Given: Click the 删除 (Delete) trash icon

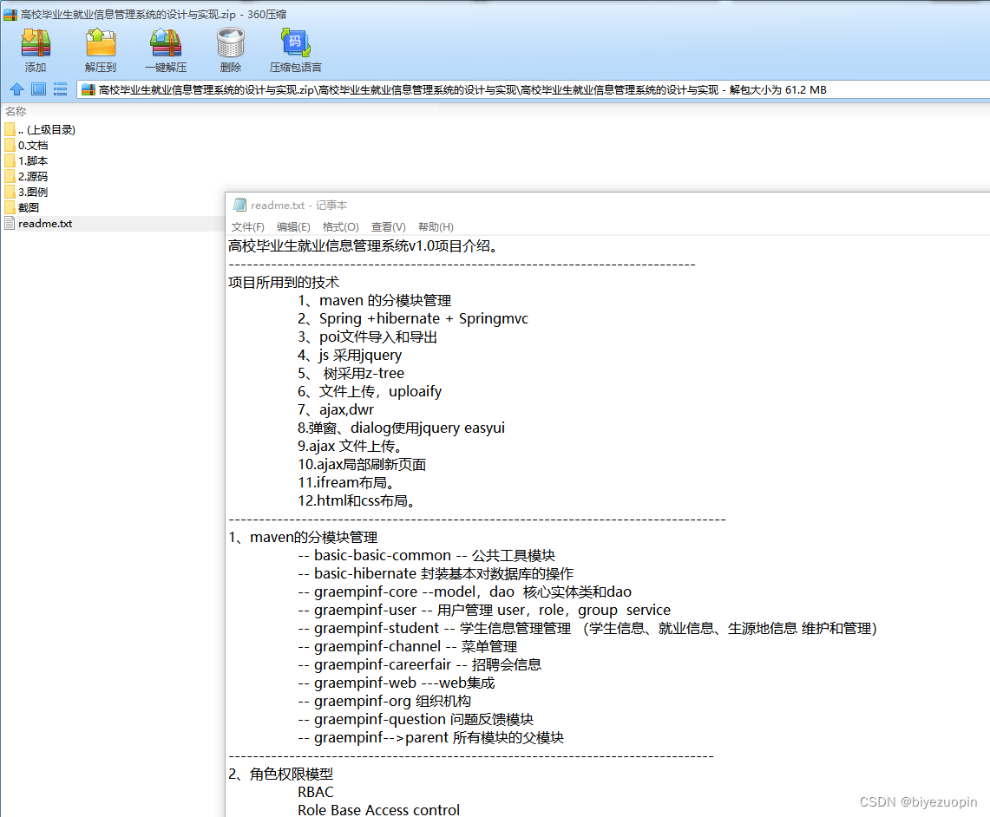Looking at the screenshot, I should [x=231, y=42].
